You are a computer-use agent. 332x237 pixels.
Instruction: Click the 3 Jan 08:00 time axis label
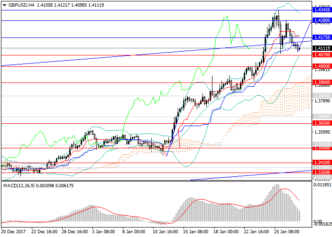click(104, 232)
